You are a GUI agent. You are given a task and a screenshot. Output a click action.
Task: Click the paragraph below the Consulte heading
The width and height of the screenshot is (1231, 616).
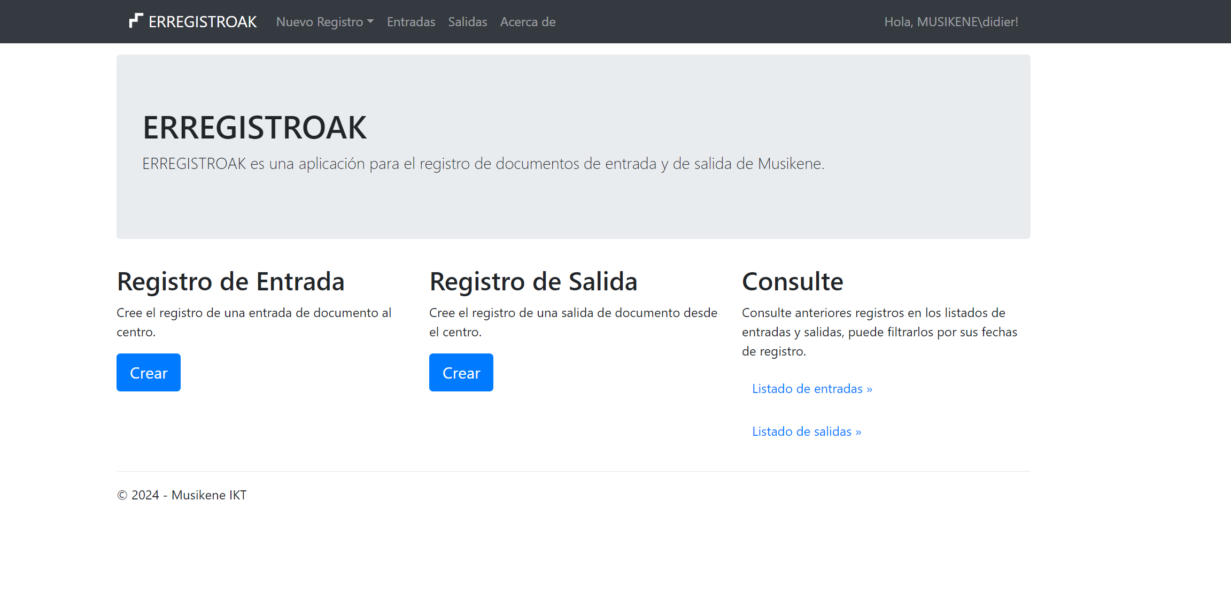click(879, 332)
